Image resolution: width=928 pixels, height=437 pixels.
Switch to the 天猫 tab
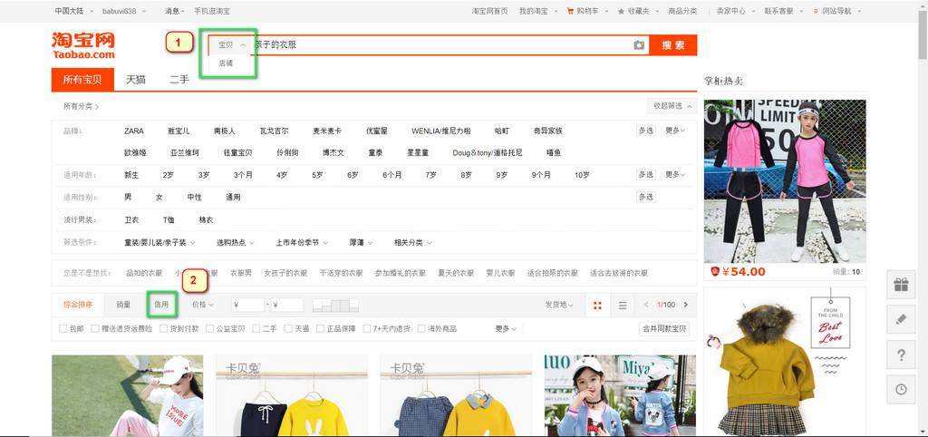pos(136,80)
